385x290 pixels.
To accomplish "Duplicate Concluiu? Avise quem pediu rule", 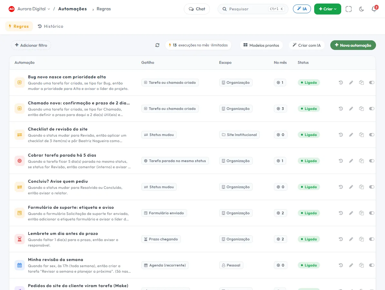I will 362,187.
